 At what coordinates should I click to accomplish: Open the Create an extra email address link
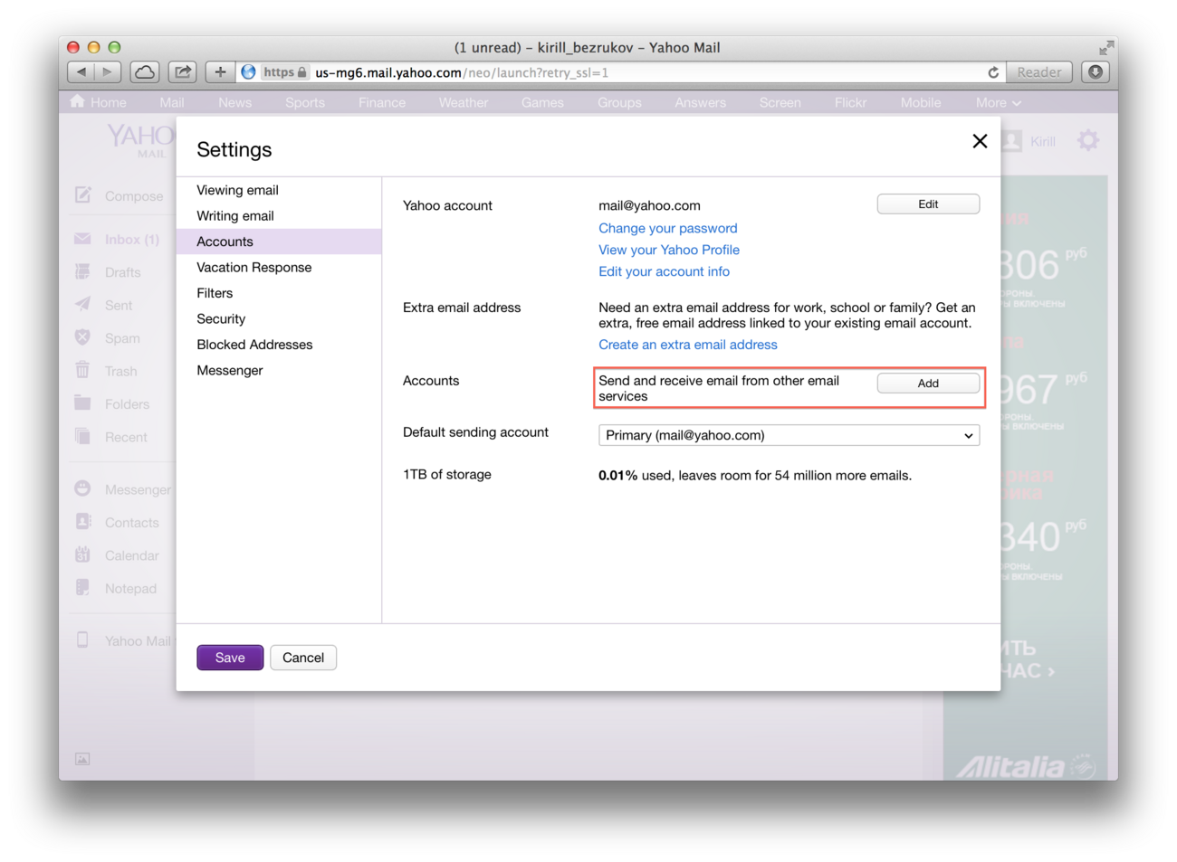pos(687,345)
